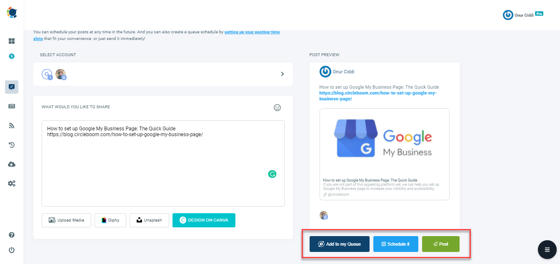The height and width of the screenshot is (264, 560).
Task: Open the posts list icon in sidebar
Action: click(11, 106)
